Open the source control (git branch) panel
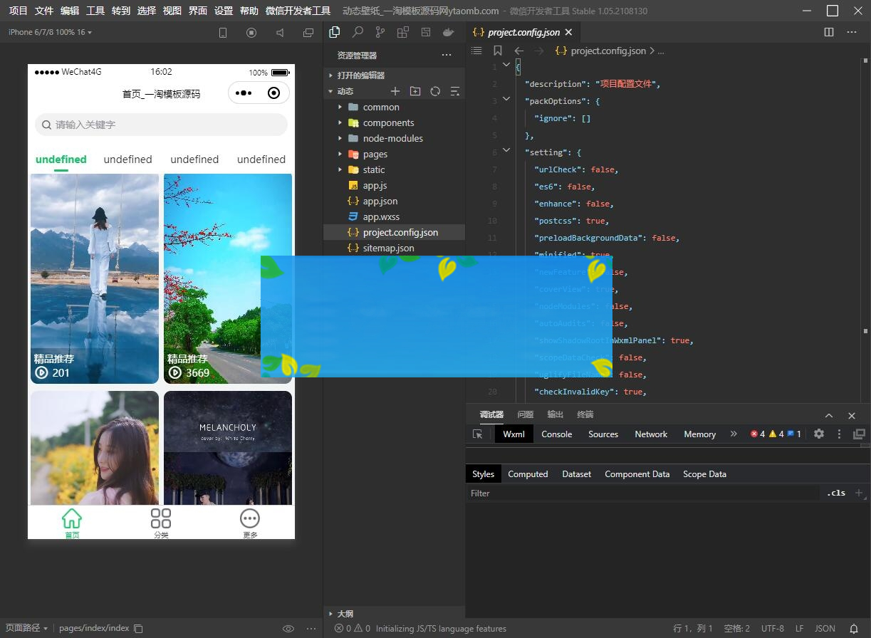The width and height of the screenshot is (871, 638). (380, 32)
